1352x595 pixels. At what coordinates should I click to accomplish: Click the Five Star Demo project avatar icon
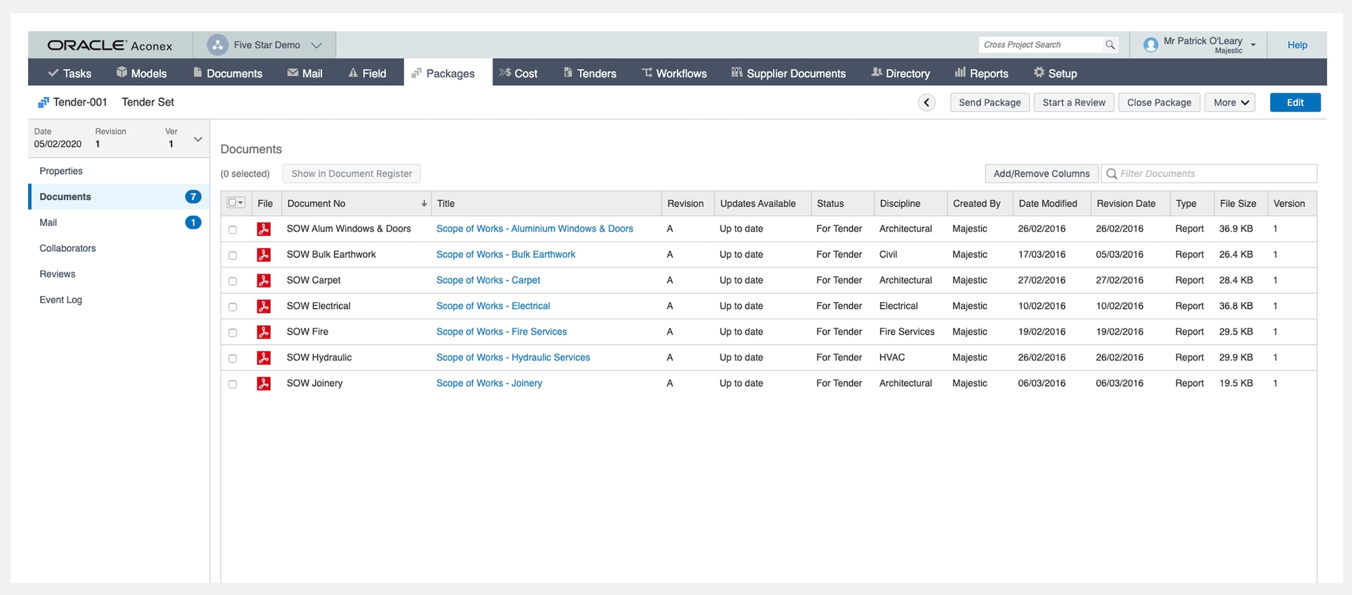coord(217,45)
